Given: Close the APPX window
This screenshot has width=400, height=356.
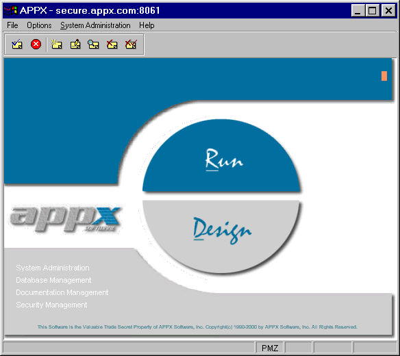Looking at the screenshot, I should point(388,11).
